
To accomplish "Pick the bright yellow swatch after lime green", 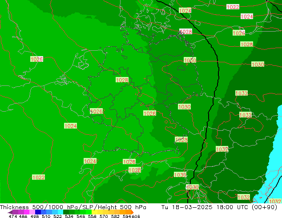I will click(94, 212).
